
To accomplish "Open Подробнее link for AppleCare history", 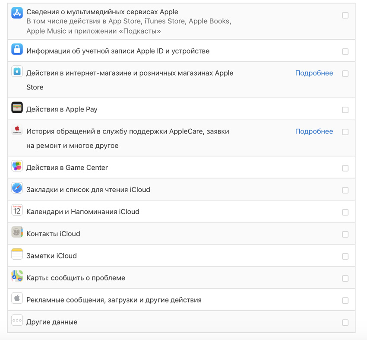I will tap(314, 131).
